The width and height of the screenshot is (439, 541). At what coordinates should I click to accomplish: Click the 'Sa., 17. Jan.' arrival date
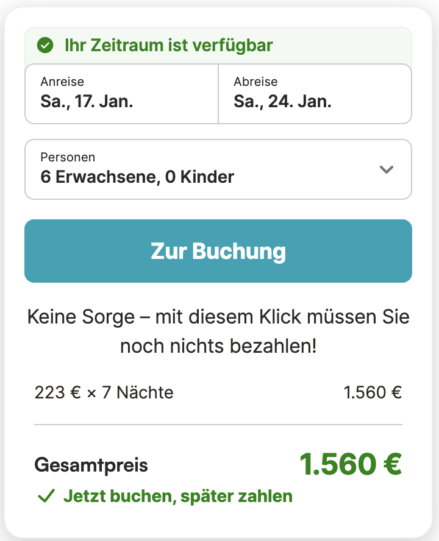(87, 102)
